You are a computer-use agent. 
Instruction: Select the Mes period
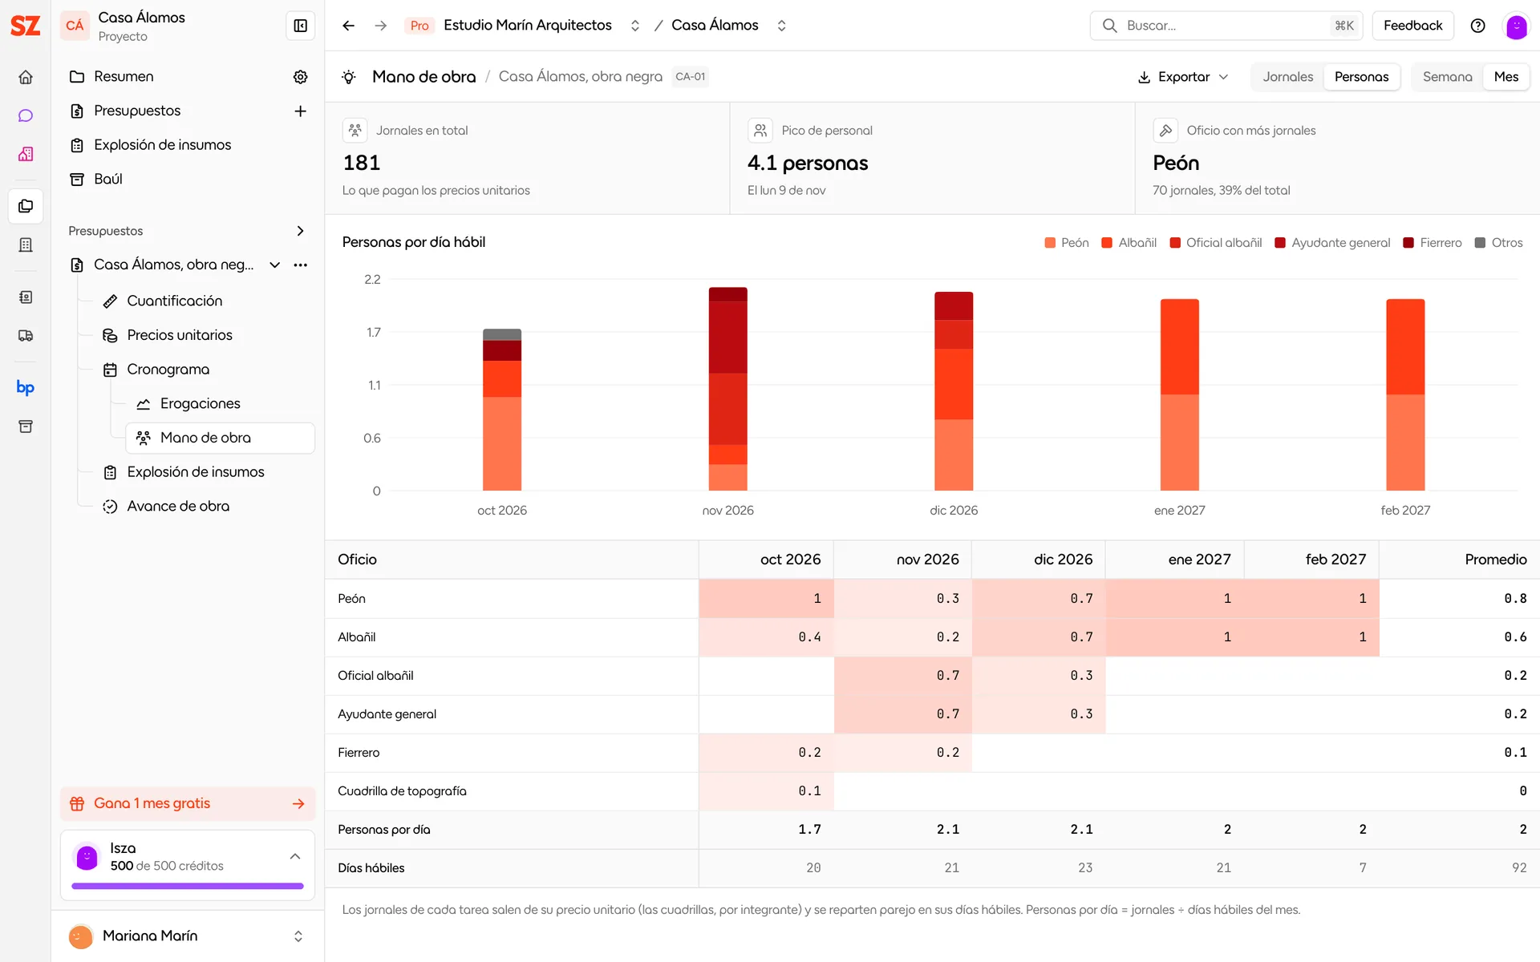[1506, 77]
